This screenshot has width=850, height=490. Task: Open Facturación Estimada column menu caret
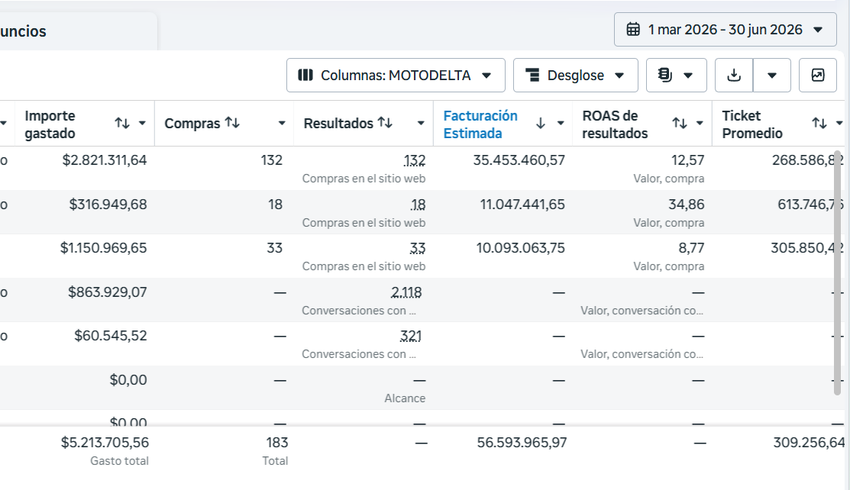click(x=561, y=124)
